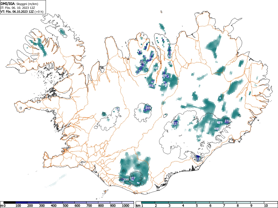Click the '100' tick label on the m scale
Viewport: 278px width, 208px height.
(18, 206)
